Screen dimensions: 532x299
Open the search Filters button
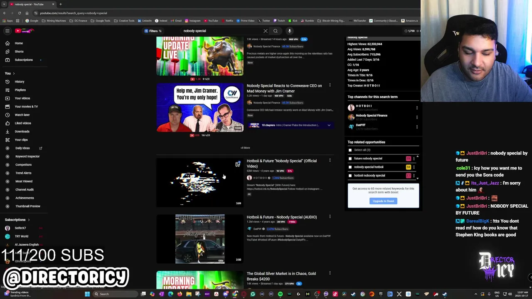[x=153, y=31]
